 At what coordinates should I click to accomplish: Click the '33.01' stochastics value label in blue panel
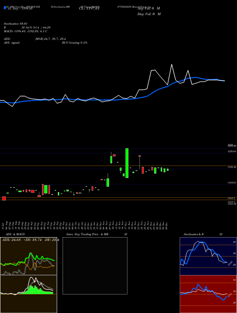click(x=230, y=264)
